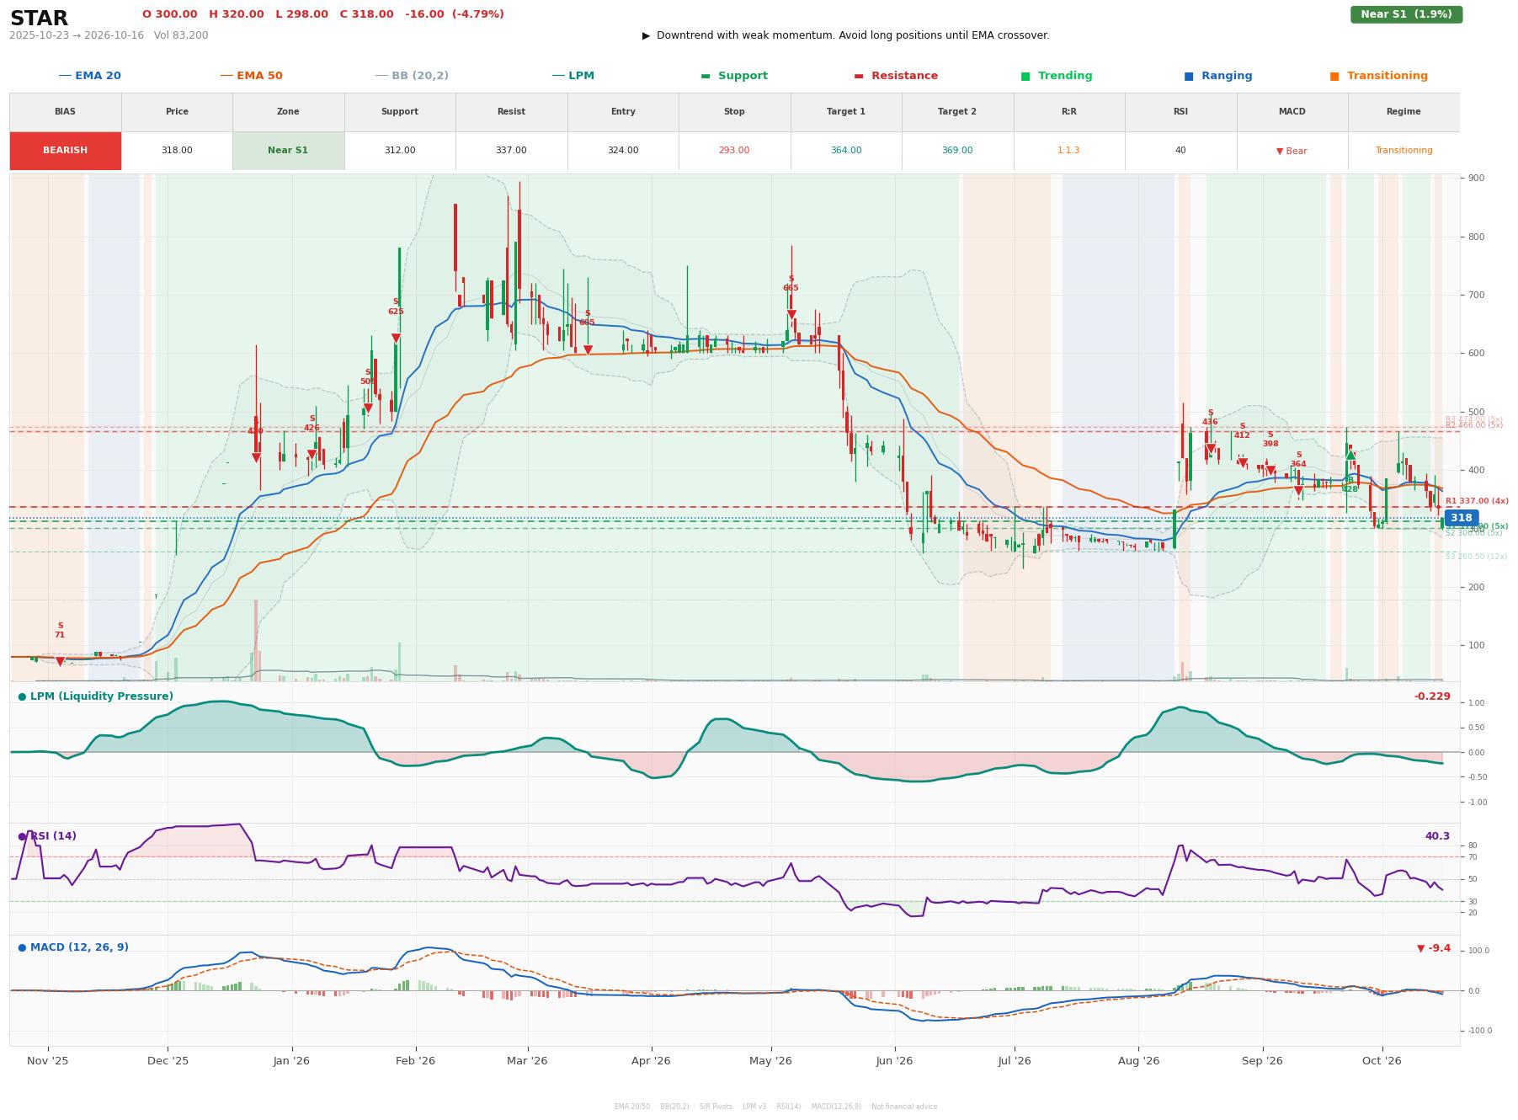Click the RSI reading 40.3
Image resolution: width=1518 pixels, height=1120 pixels.
tap(1437, 836)
